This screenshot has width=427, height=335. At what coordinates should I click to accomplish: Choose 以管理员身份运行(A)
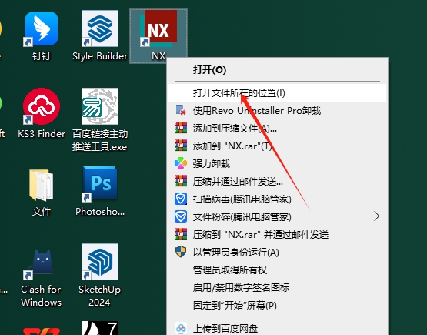click(277, 252)
